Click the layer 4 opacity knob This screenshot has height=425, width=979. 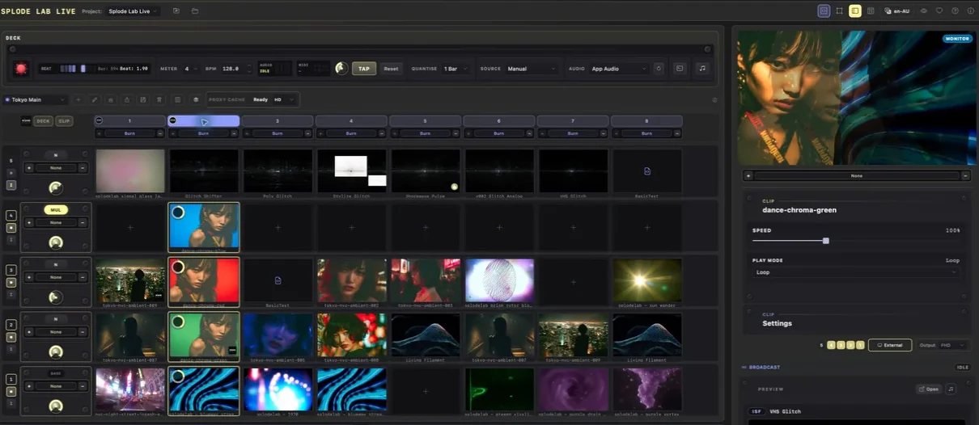point(55,242)
